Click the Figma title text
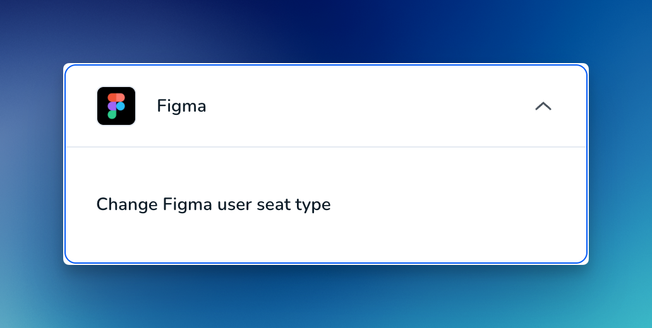This screenshot has height=328, width=652. tap(181, 107)
